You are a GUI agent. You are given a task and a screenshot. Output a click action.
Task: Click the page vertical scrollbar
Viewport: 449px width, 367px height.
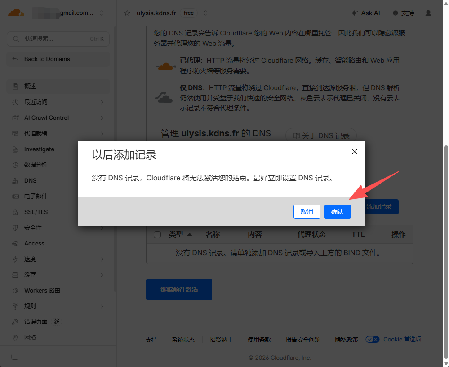(x=445, y=252)
